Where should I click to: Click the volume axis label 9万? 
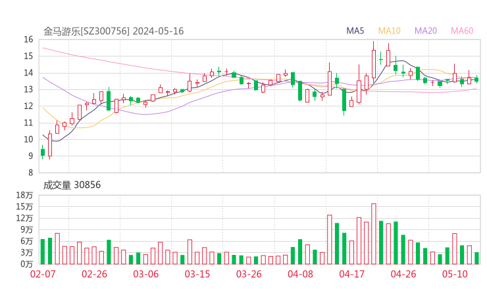pyautogui.click(x=27, y=229)
